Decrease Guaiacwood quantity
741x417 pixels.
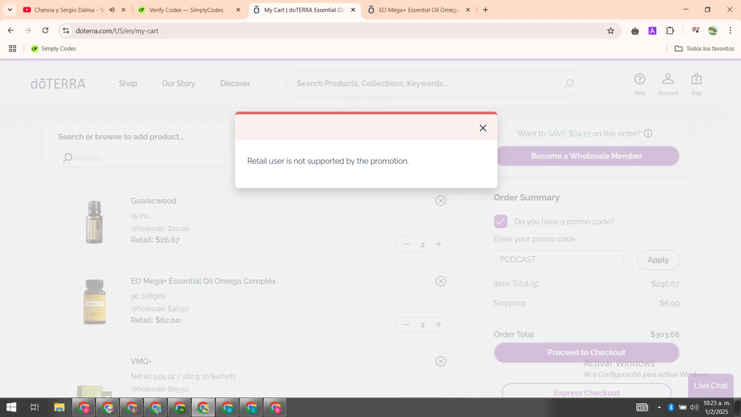tap(407, 244)
